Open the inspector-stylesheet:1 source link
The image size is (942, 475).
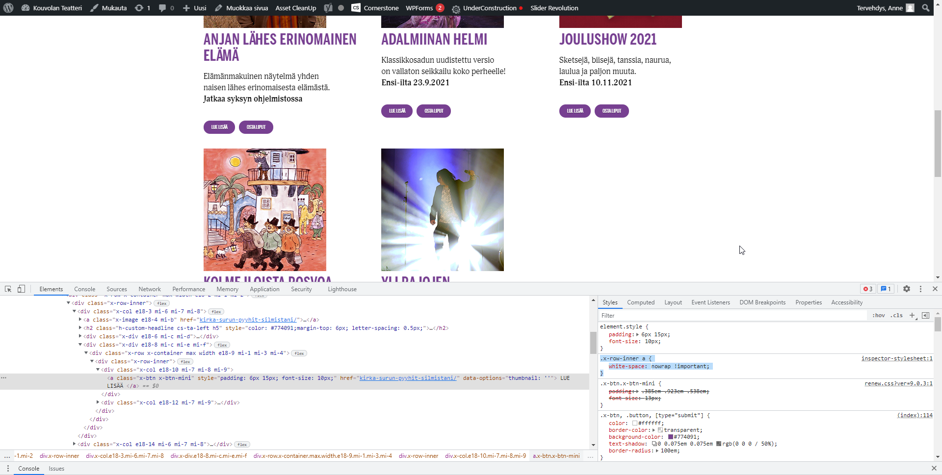coord(896,359)
